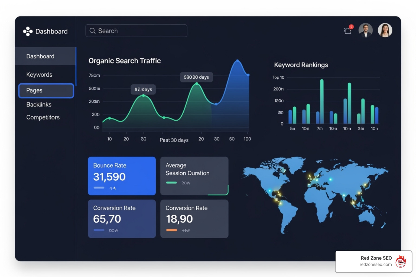This screenshot has height=277, width=416.
Task: Open the female user avatar
Action: pyautogui.click(x=385, y=30)
